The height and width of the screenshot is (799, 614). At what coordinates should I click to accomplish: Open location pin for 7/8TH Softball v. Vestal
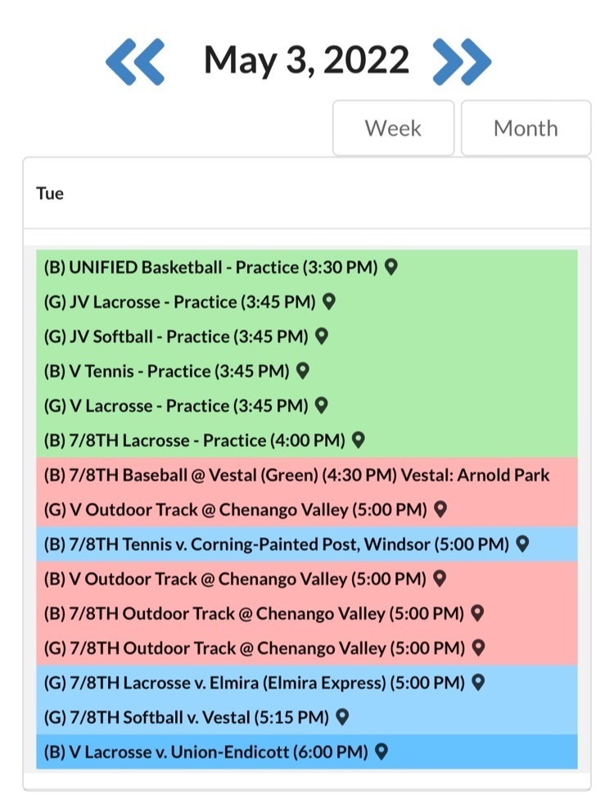(x=342, y=717)
